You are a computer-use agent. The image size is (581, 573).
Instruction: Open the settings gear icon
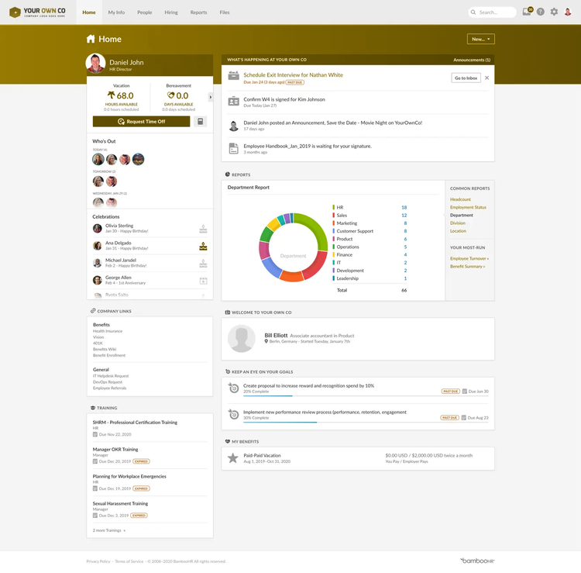[x=554, y=12]
